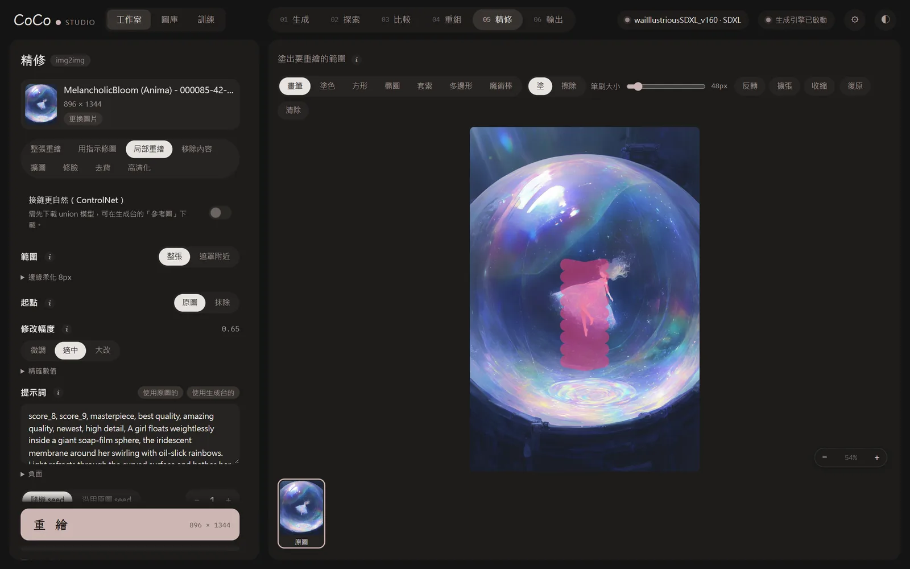Select the 高清化 mode tab
Screen dimensions: 910x569
click(x=139, y=168)
